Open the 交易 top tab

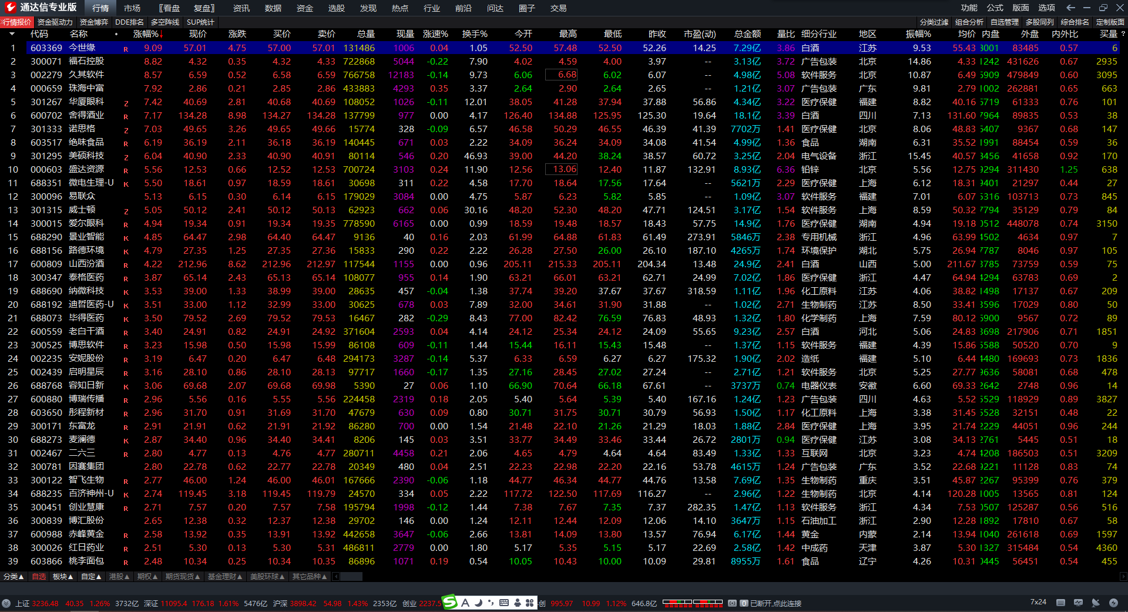(559, 8)
